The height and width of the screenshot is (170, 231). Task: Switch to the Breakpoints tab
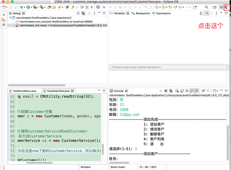click(141, 13)
